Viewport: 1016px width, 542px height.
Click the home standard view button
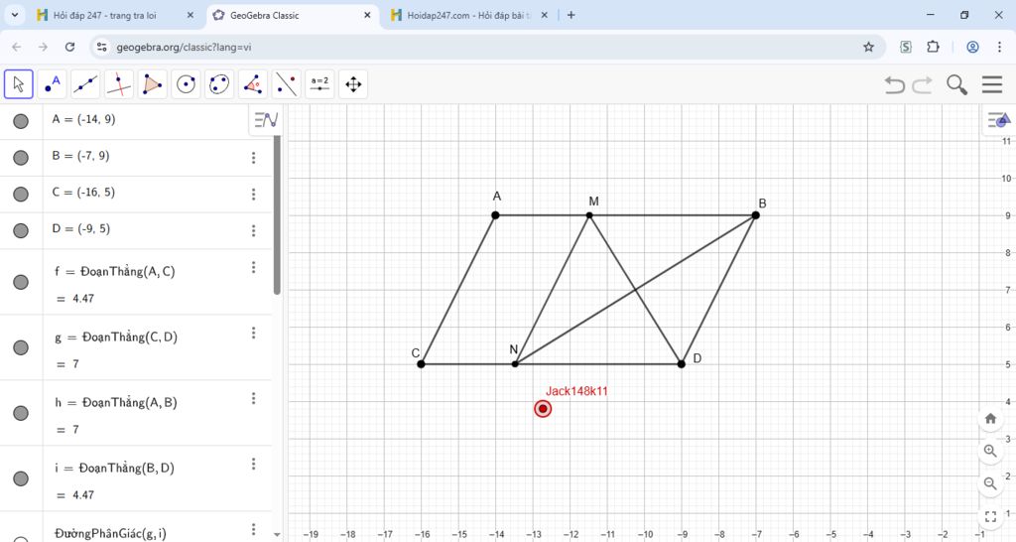click(x=990, y=418)
